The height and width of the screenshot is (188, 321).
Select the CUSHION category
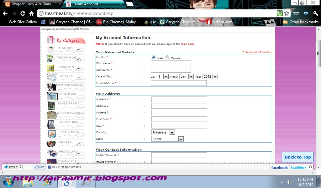65,68
